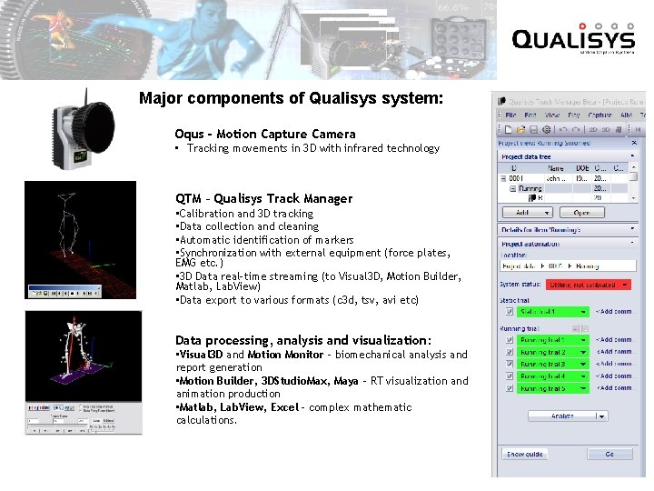
Task: Switch to 3D view button in toolbar
Action: tap(606, 130)
